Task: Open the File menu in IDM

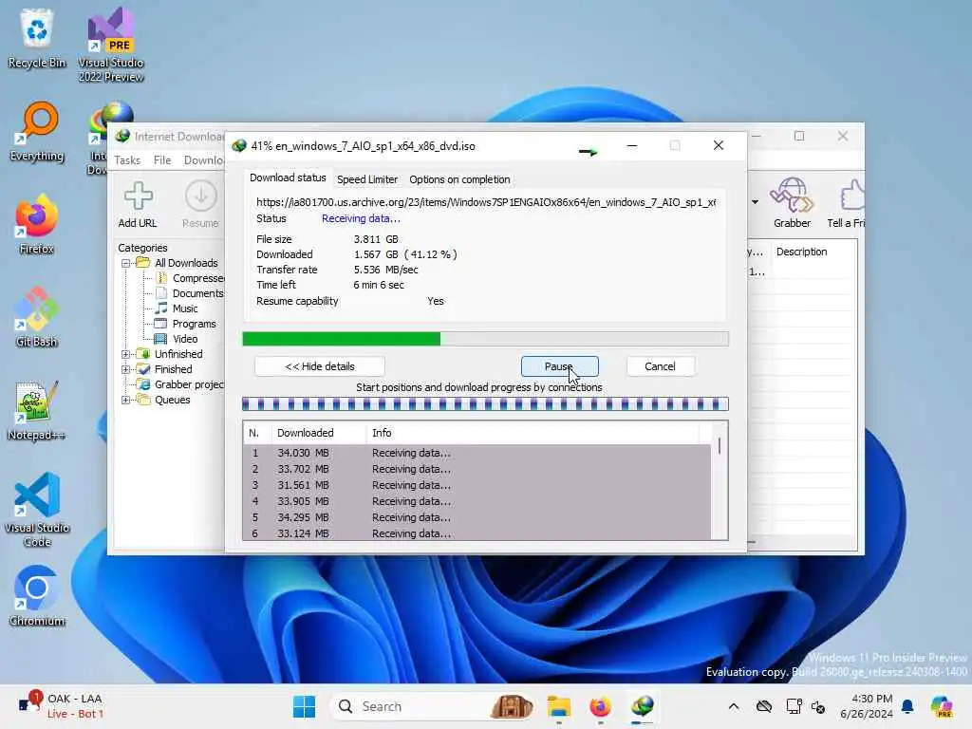Action: pyautogui.click(x=162, y=159)
